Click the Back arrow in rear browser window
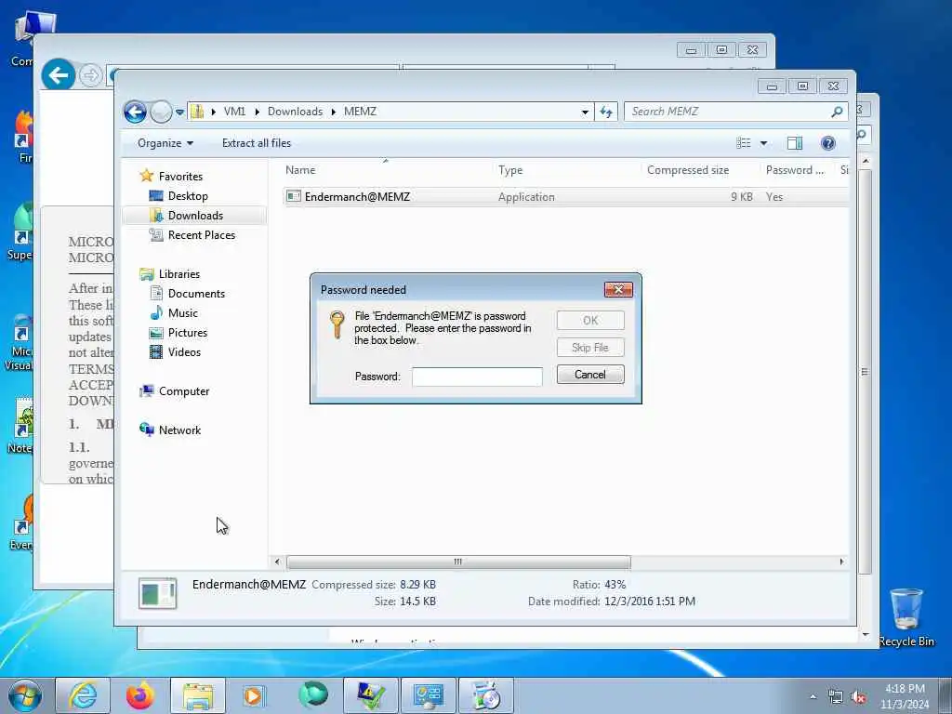 point(59,75)
